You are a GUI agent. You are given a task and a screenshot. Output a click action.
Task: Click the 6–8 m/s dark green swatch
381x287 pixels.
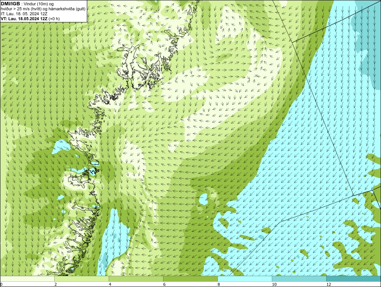coord(190,279)
